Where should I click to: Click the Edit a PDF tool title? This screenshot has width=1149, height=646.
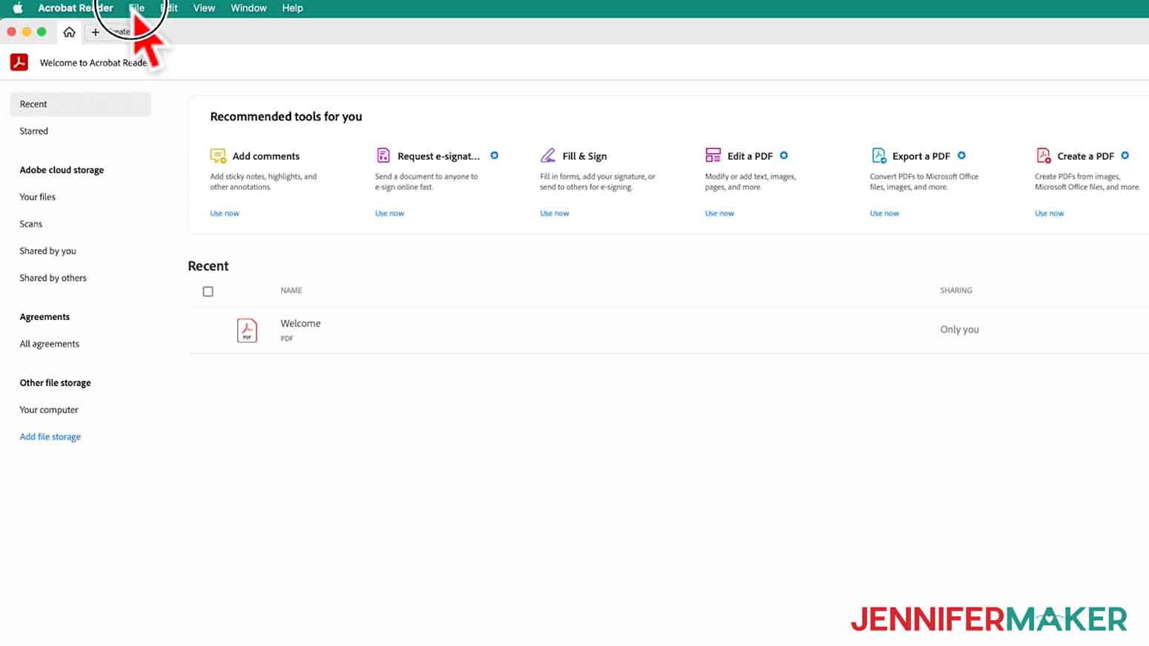pos(750,156)
